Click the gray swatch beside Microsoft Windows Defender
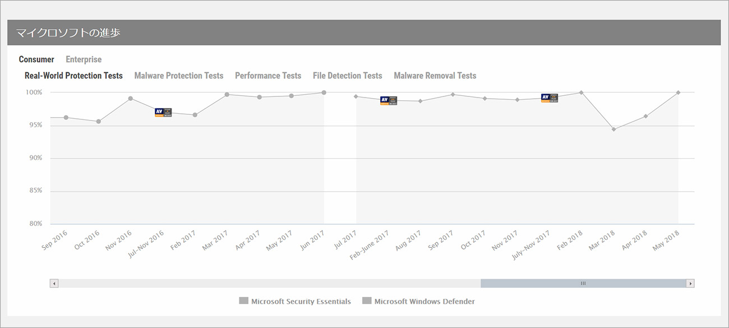The width and height of the screenshot is (729, 328). pyautogui.click(x=367, y=301)
